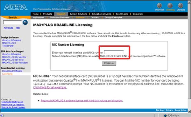Open MAX+PLUS II under Design Software
191x117 pixels.
click(9, 43)
